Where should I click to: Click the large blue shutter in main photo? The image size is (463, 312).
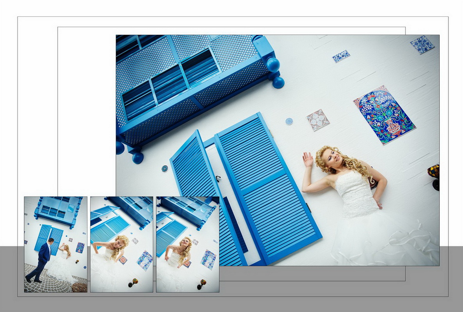(x=267, y=187)
